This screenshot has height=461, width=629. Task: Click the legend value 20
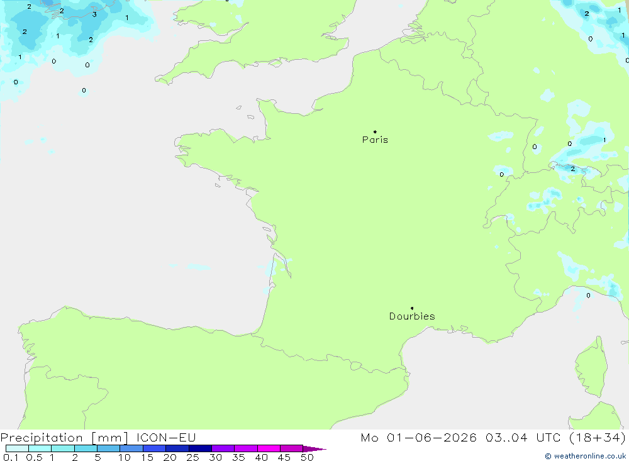[170, 457]
